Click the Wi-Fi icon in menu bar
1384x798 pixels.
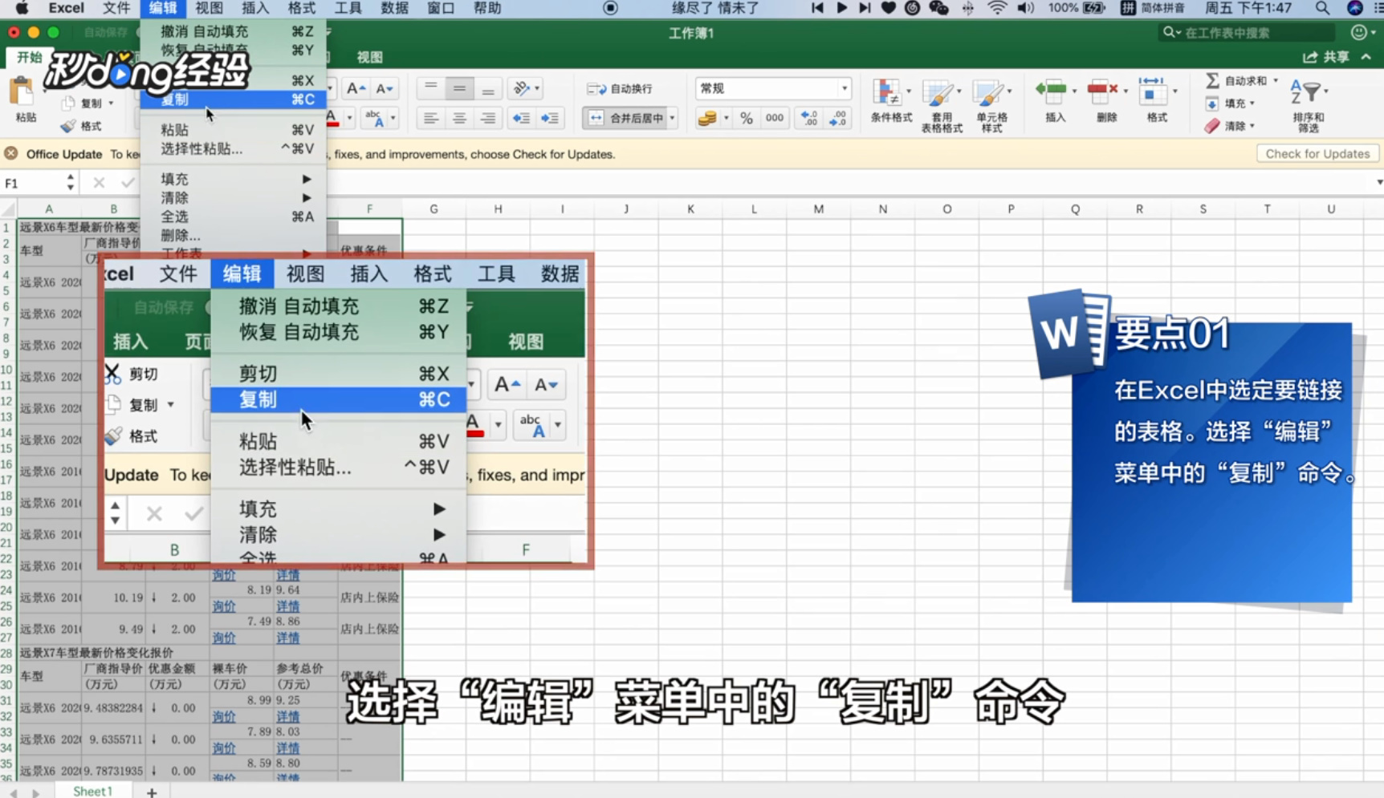point(996,8)
